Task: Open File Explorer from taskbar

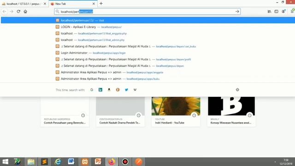Action: (31, 162)
